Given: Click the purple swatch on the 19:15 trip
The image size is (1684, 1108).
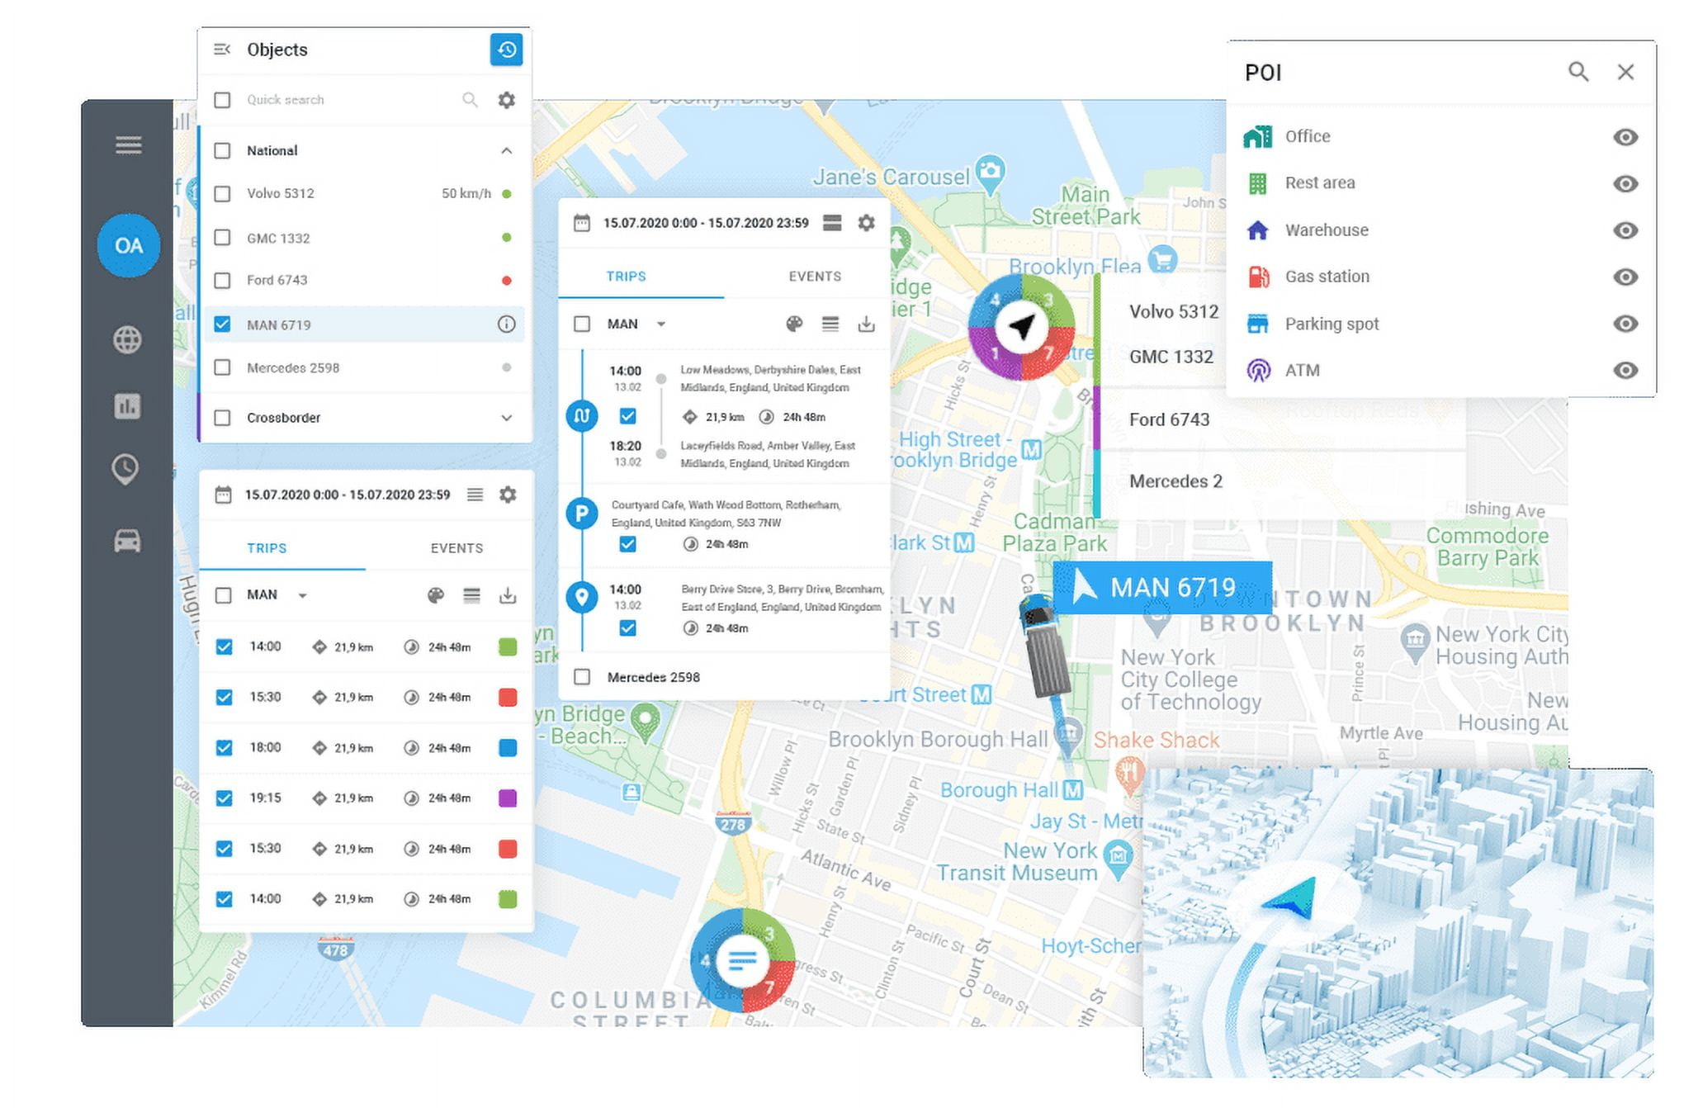Looking at the screenshot, I should click(x=508, y=798).
